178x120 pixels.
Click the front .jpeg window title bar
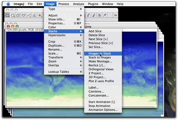tap(120, 26)
